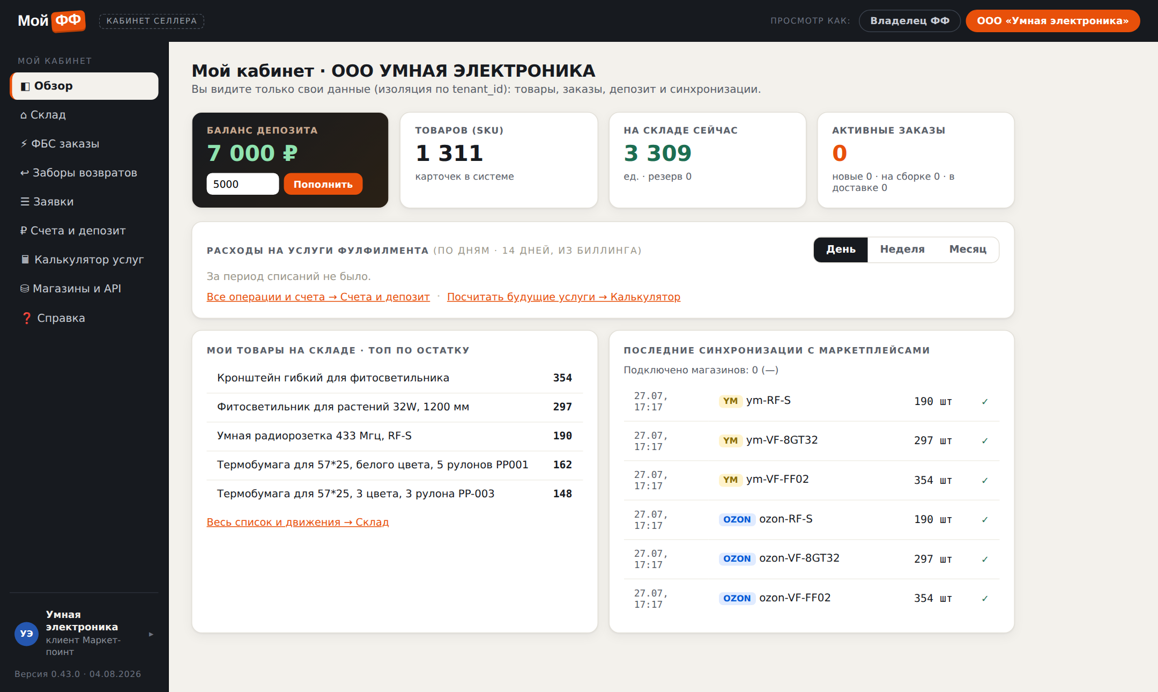Open the Склад section
The width and height of the screenshot is (1158, 692).
point(84,115)
